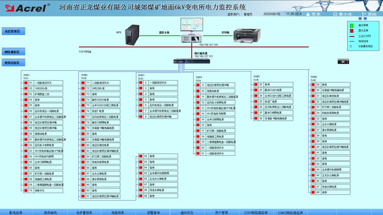Select device 72 label 2#无功补偿
Viewport: 383px width, 215px height.
tap(99, 88)
